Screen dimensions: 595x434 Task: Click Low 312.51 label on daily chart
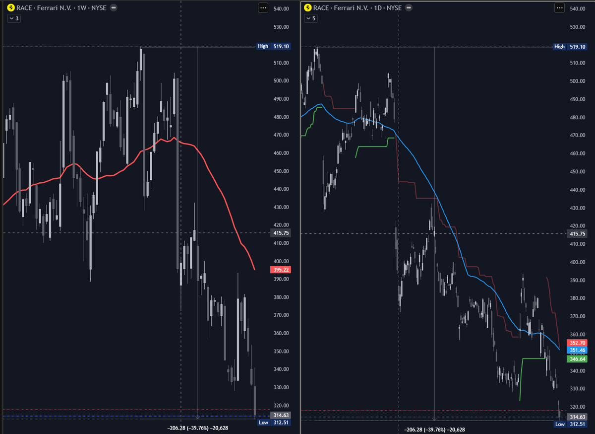pyautogui.click(x=570, y=424)
